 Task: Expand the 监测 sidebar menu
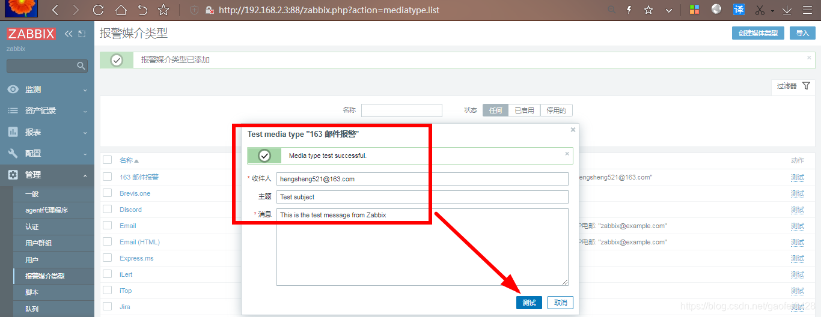(47, 89)
